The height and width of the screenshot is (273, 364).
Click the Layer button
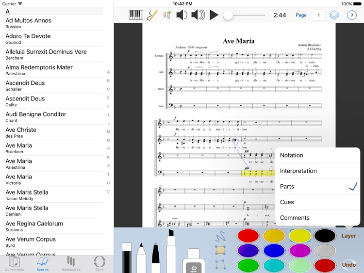[x=348, y=236]
